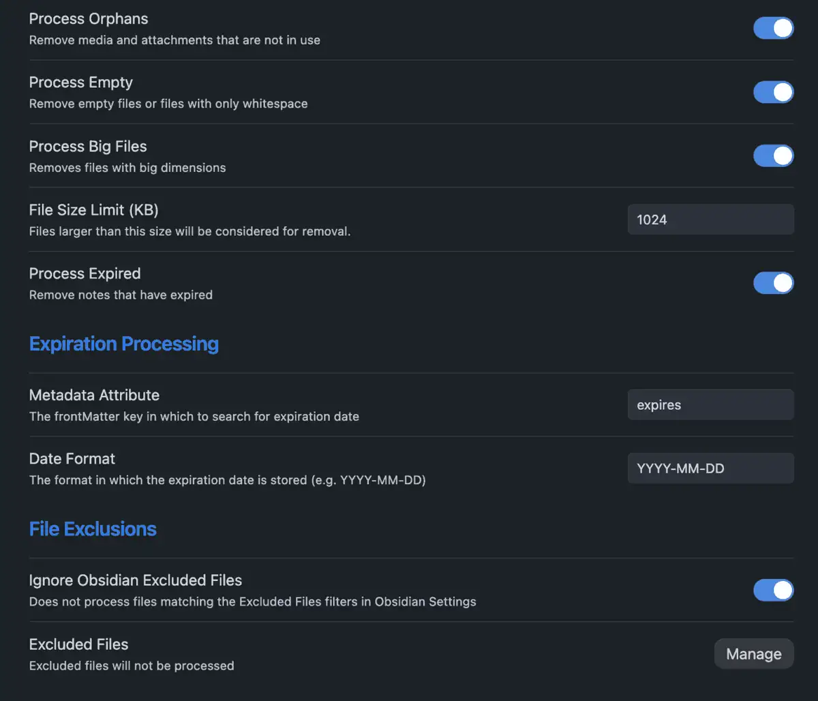
Task: Click the File Size Limit input showing 1024
Action: 710,220
